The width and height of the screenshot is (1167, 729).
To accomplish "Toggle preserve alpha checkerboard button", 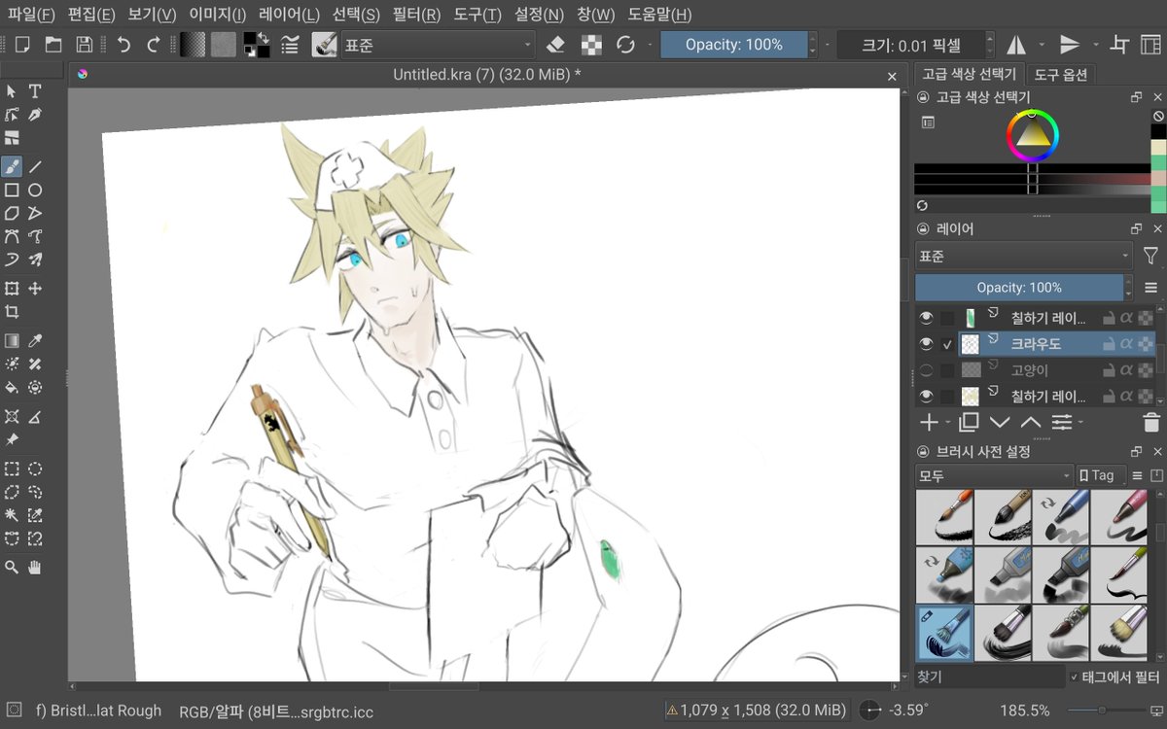I will (x=591, y=45).
